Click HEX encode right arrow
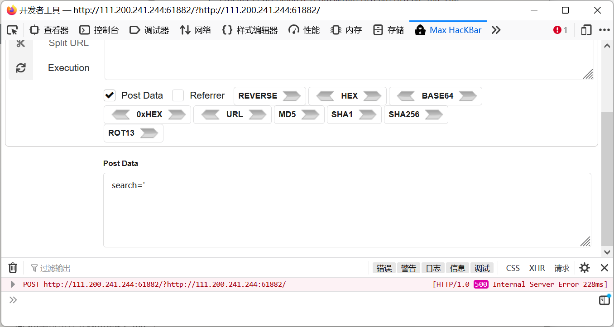Screen dimensions: 614x327 pos(372,96)
